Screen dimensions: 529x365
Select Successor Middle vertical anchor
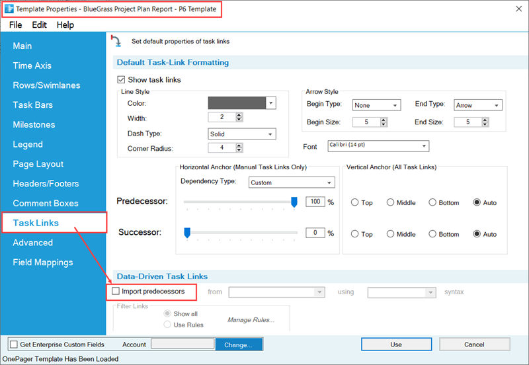coord(390,234)
